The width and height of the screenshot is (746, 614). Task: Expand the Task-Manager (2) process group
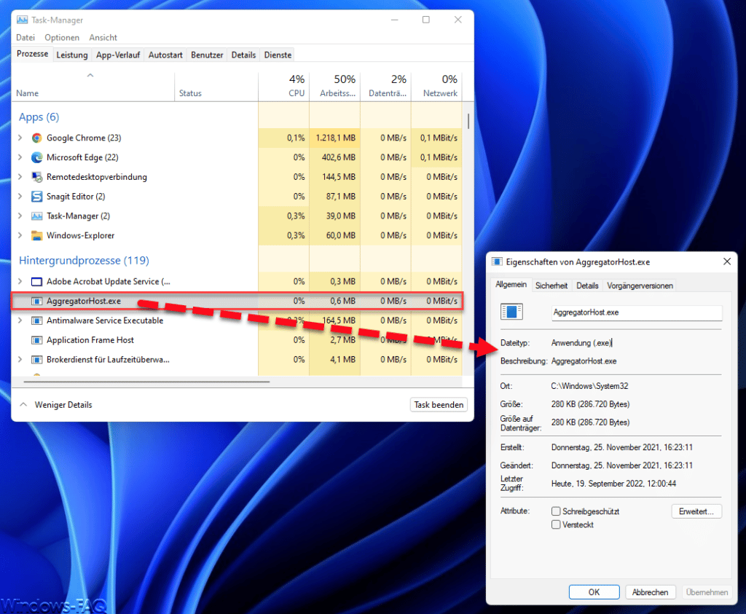click(x=20, y=216)
